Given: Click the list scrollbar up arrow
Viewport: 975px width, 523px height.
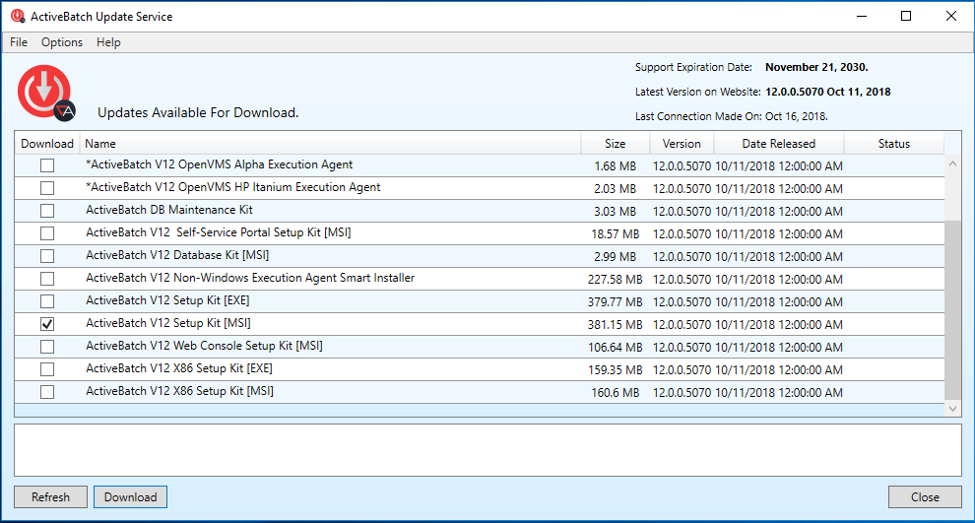Looking at the screenshot, I should point(952,163).
